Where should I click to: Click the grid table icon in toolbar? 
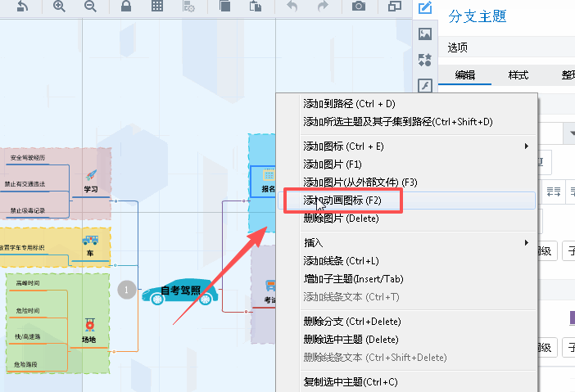pos(157,7)
